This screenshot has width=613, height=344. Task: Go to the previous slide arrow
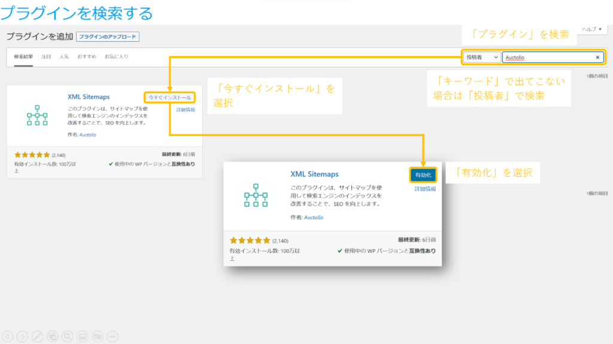coord(7,336)
